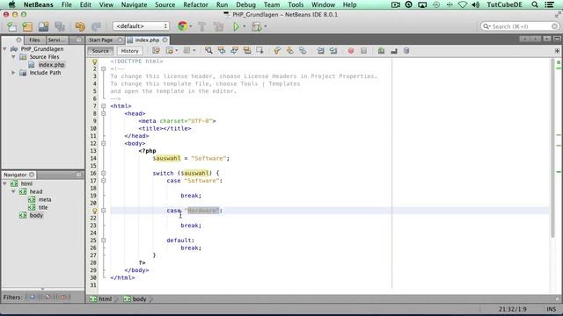Click the lightbulb hint on line 1
The image size is (563, 316).
click(x=95, y=61)
